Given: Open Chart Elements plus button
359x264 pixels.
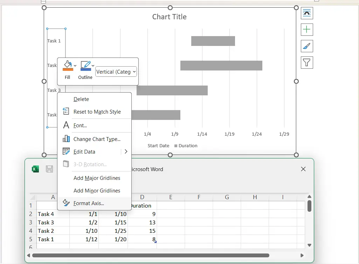Looking at the screenshot, I should coord(307,29).
